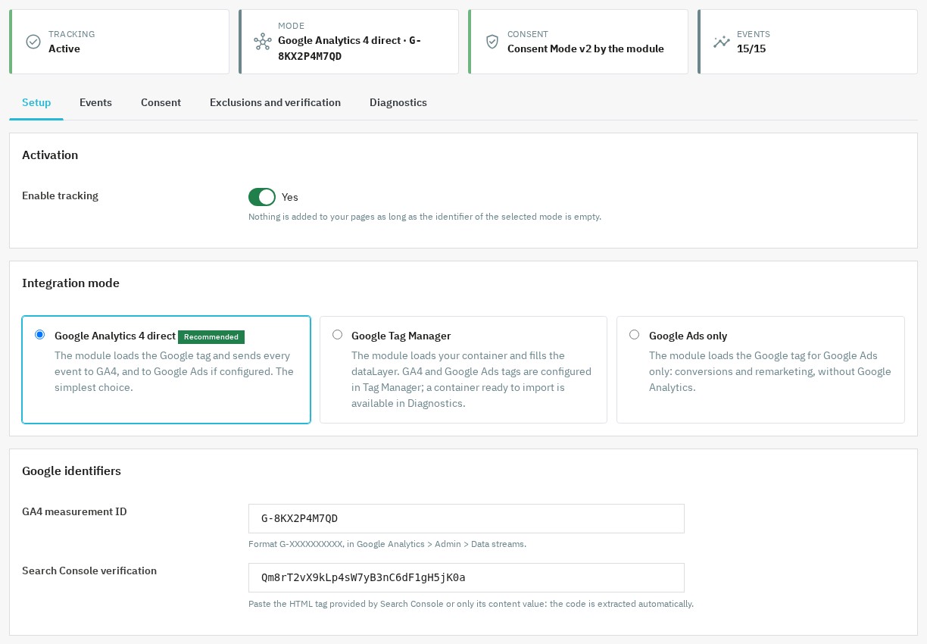Select the Google Tag Manager radio button

(337, 335)
